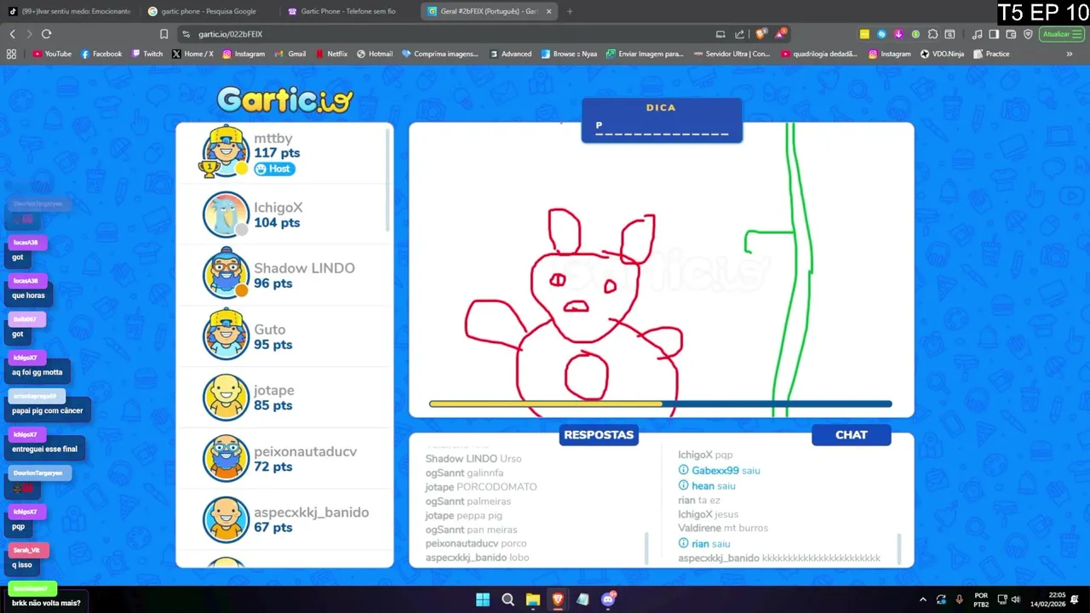Select player peixonautaducv in the list
Image resolution: width=1090 pixels, height=613 pixels.
[x=284, y=459]
